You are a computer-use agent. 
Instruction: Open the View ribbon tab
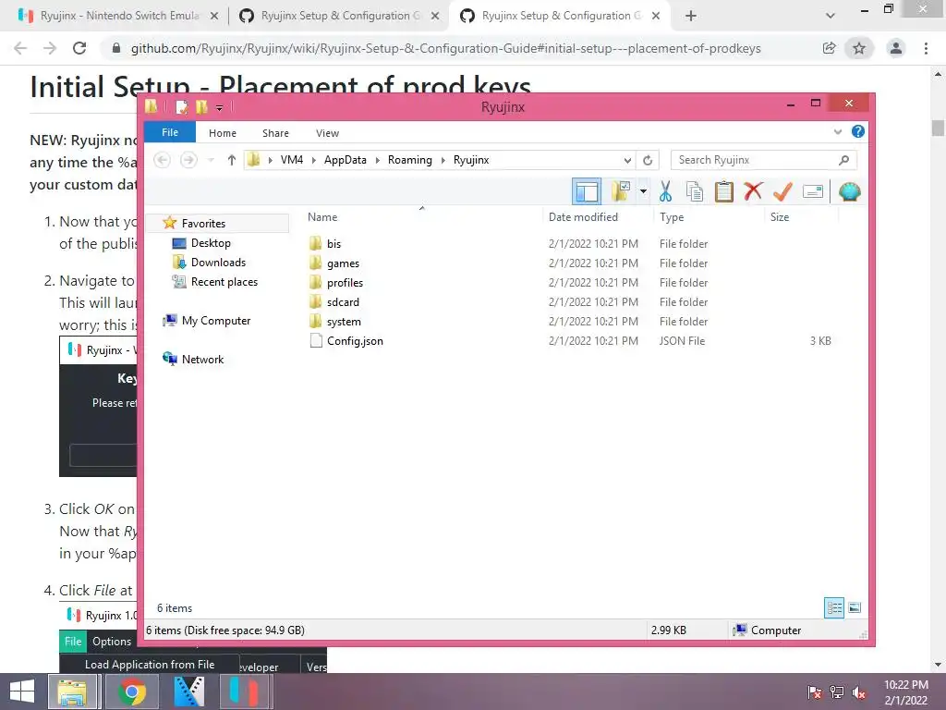pos(327,133)
